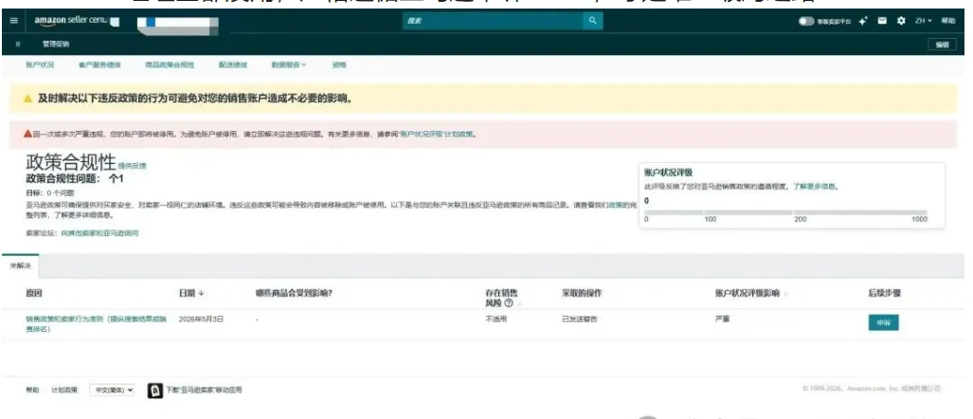Click the 申诉 appeal button
This screenshot has height=419, width=973.
coord(883,323)
